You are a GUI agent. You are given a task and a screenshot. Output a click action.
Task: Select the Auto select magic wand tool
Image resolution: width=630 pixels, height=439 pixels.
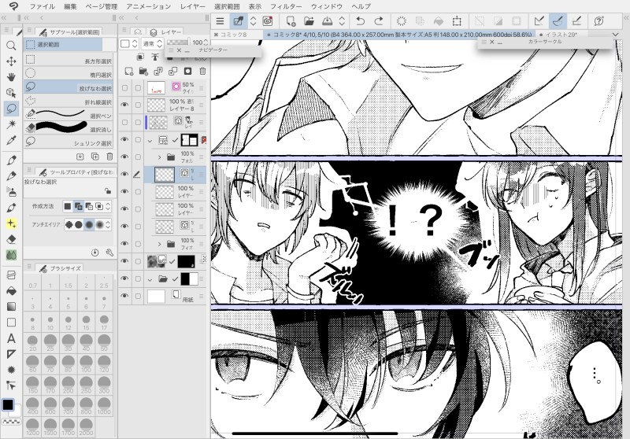(11, 124)
